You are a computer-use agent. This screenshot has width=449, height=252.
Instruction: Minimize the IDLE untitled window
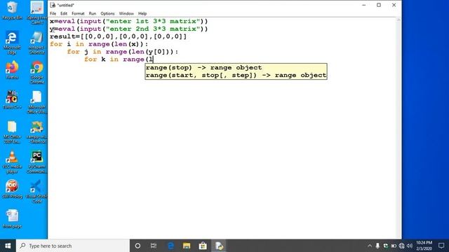tap(364, 5)
